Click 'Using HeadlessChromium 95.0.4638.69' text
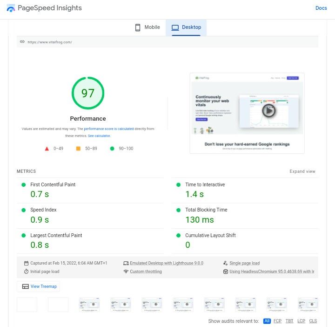This screenshot has height=327, width=335. click(272, 272)
